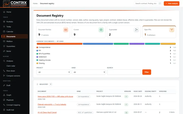
Task: Click the Meeting minutes legend row
Action: coord(106,60)
